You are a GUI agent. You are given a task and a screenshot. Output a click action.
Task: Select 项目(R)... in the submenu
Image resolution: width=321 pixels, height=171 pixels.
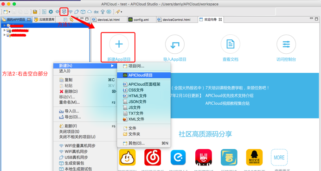(144, 66)
